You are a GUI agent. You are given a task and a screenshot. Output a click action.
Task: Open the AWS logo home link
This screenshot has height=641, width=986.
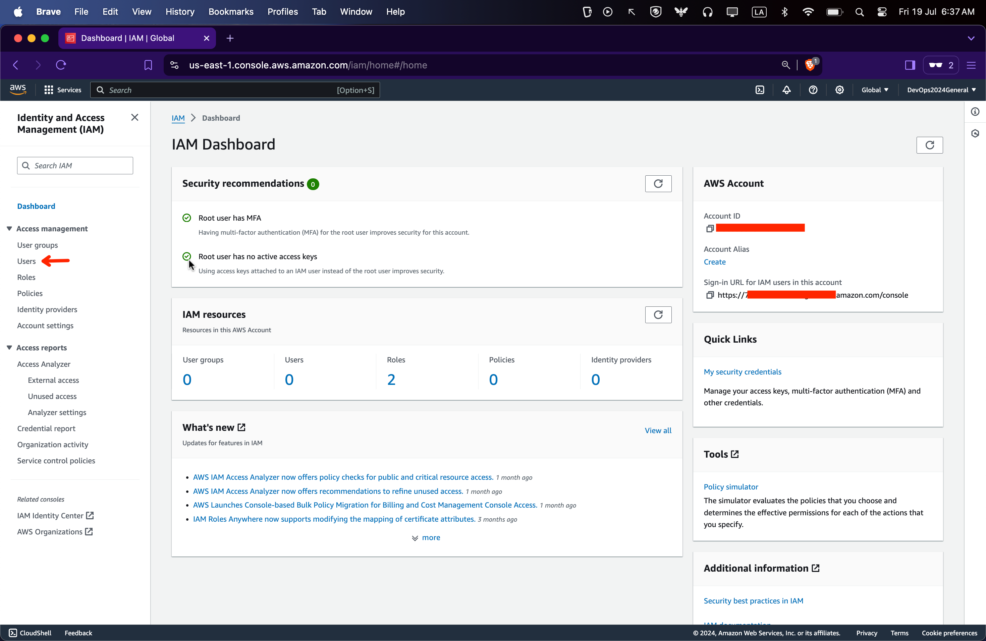coord(18,90)
